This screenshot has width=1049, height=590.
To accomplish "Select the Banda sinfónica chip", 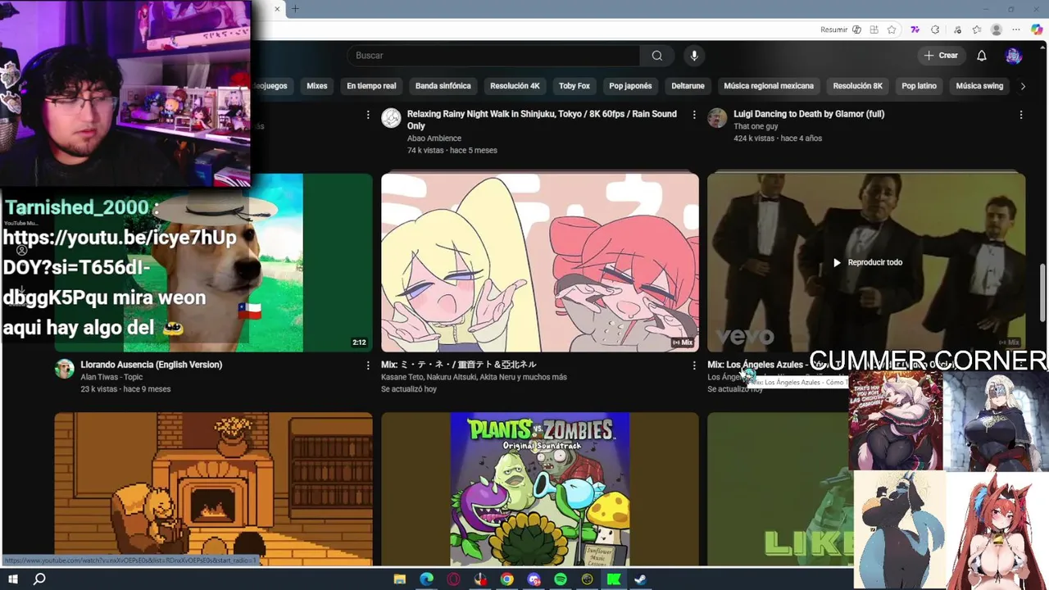I will 443,86.
